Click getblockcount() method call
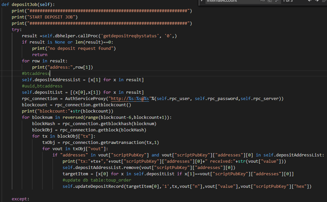Viewport: 327px width, 202px height. (x=112, y=105)
